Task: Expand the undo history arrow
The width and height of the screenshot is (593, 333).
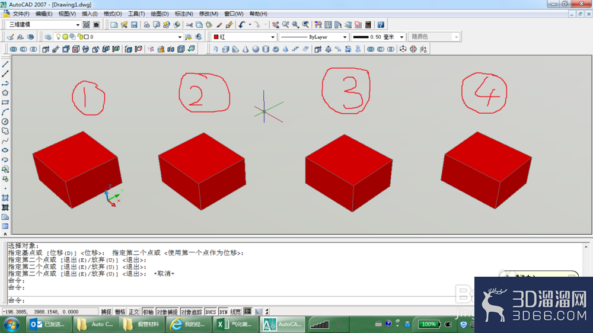Action: coord(250,25)
